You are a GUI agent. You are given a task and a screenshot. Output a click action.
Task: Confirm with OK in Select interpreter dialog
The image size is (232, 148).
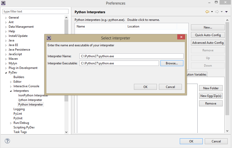point(145,87)
